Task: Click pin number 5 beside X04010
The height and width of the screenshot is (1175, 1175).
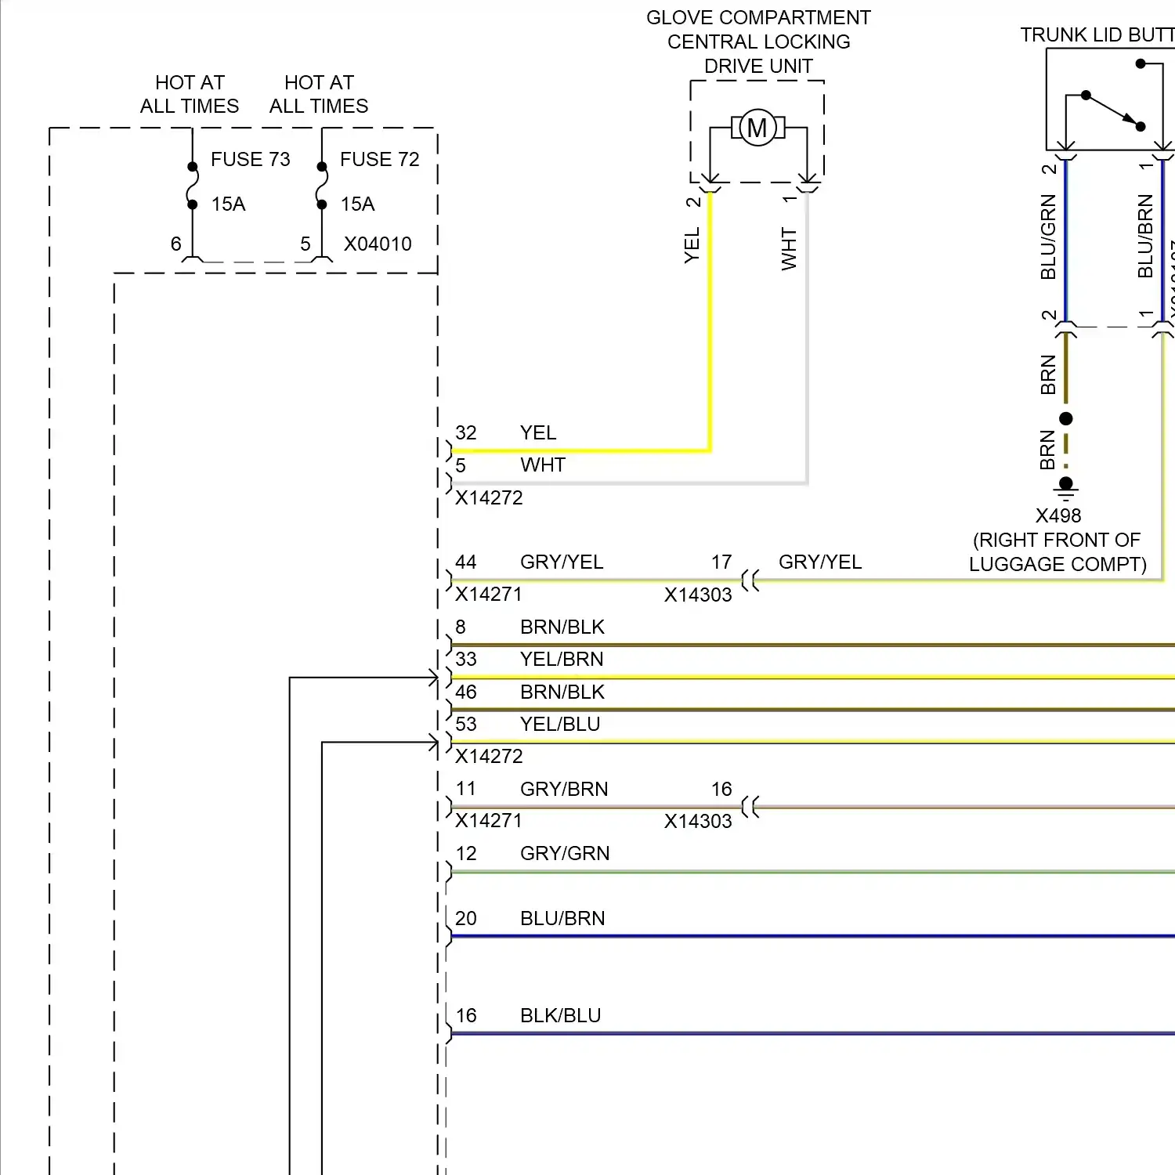Action: tap(305, 244)
